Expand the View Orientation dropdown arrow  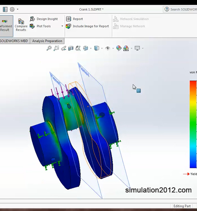coord(91,48)
